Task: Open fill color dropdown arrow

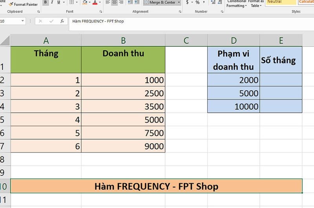Action: pyautogui.click(x=89, y=2)
